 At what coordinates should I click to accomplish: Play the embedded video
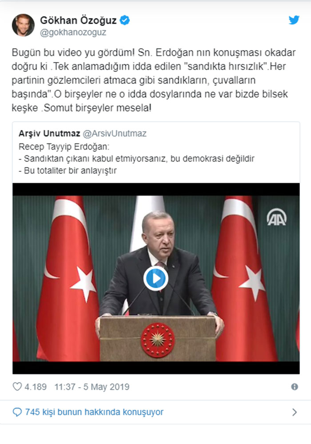click(156, 278)
